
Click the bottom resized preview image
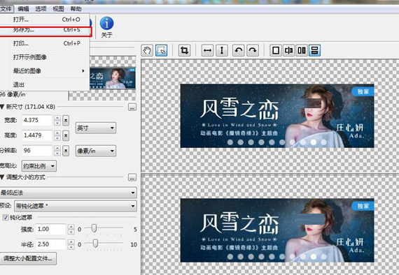coord(277,230)
